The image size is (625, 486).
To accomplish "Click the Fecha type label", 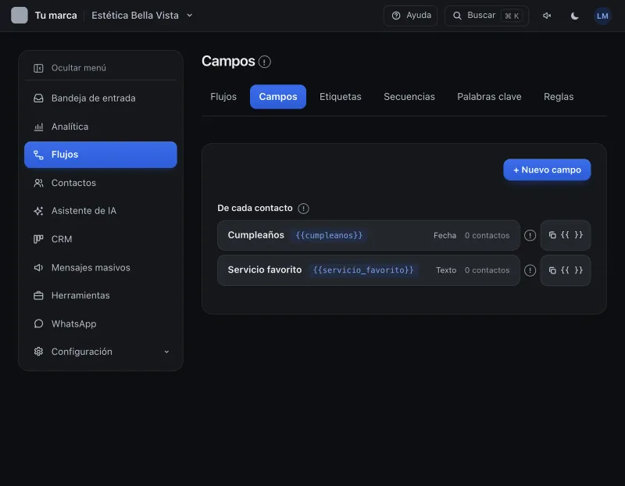I will pyautogui.click(x=445, y=236).
